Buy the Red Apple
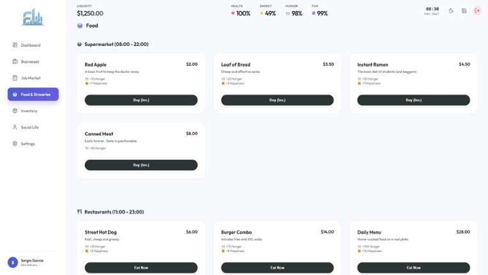The height and width of the screenshot is (275, 488). pos(141,100)
